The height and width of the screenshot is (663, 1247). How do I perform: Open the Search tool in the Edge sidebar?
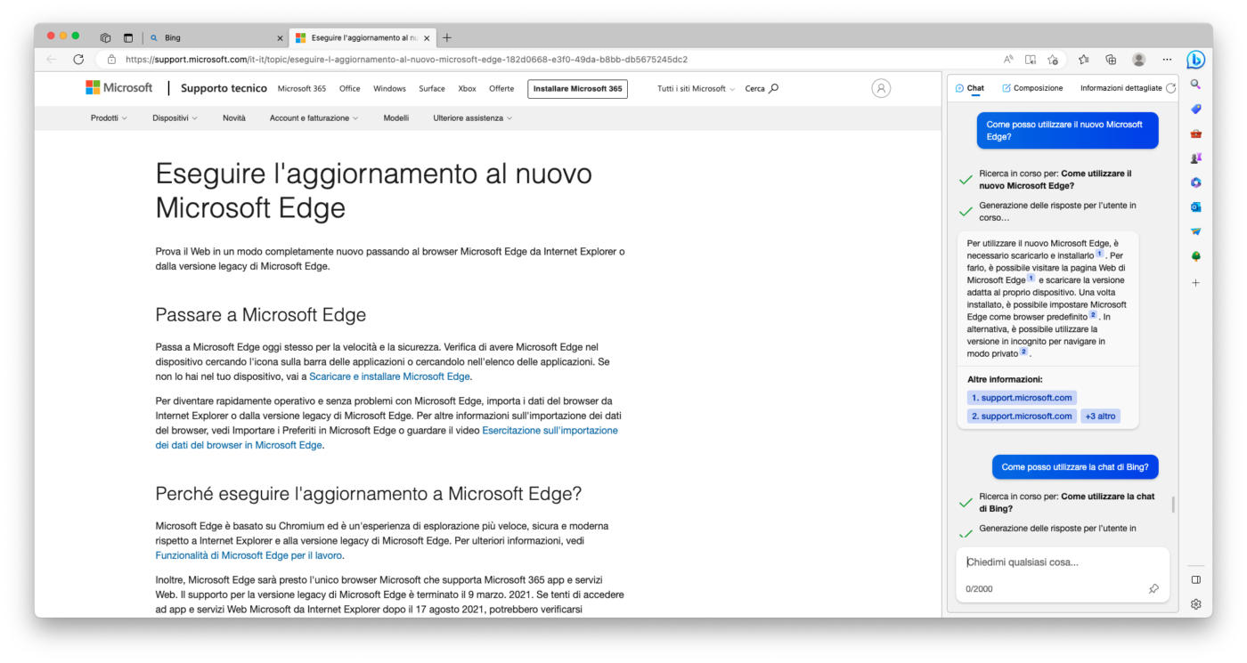(x=1196, y=84)
